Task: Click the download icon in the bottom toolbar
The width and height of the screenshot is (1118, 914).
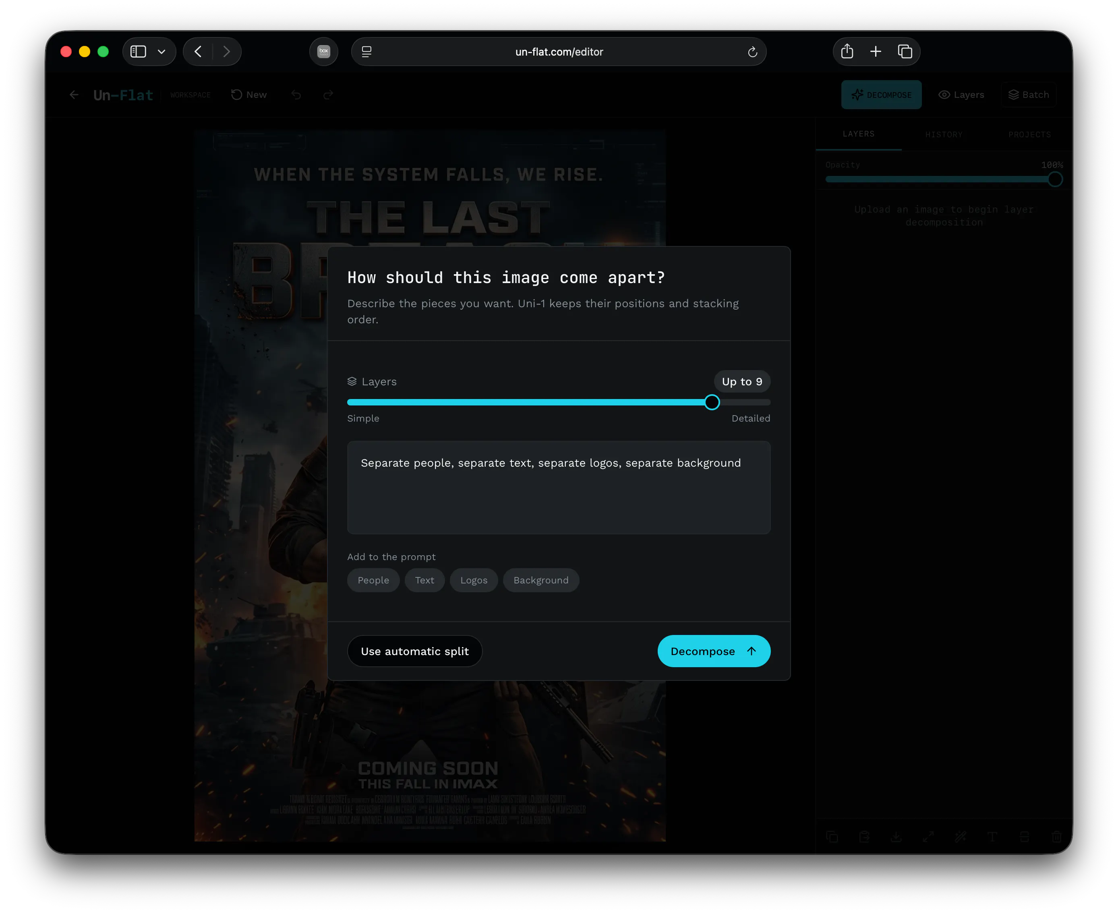Action: 896,837
